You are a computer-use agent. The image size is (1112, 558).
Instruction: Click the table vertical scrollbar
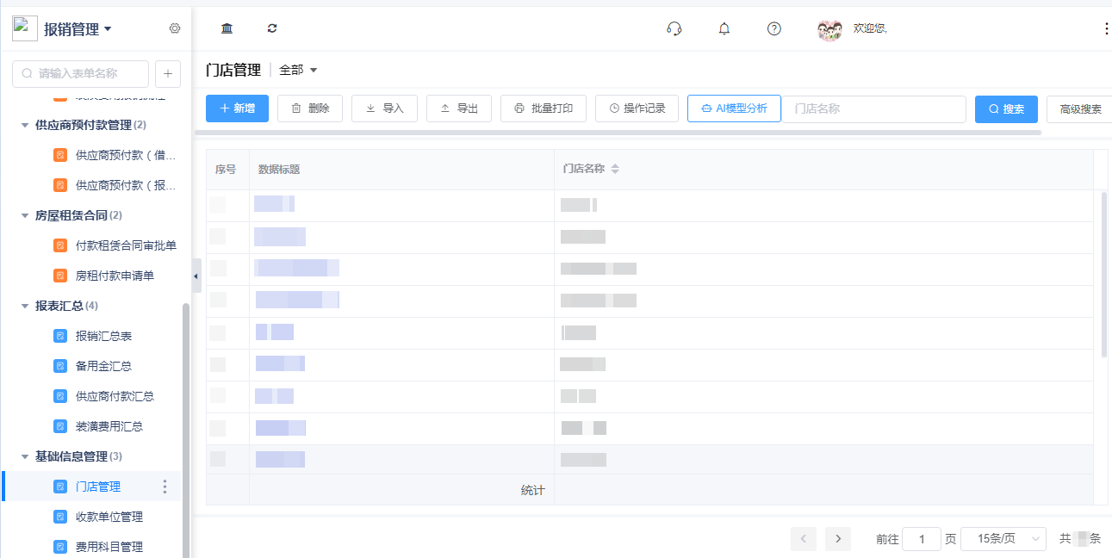(x=1104, y=274)
